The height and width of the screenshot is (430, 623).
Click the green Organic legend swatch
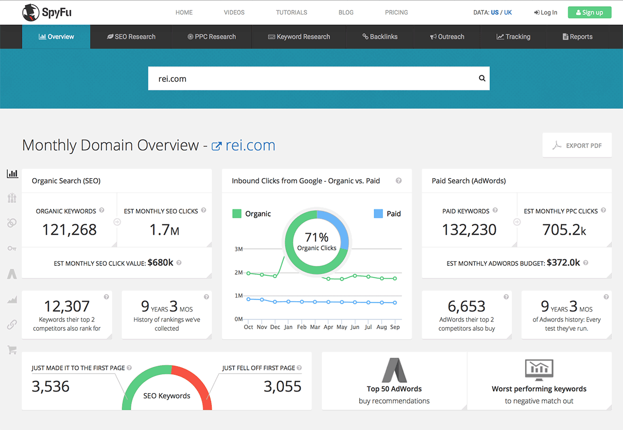tap(237, 213)
